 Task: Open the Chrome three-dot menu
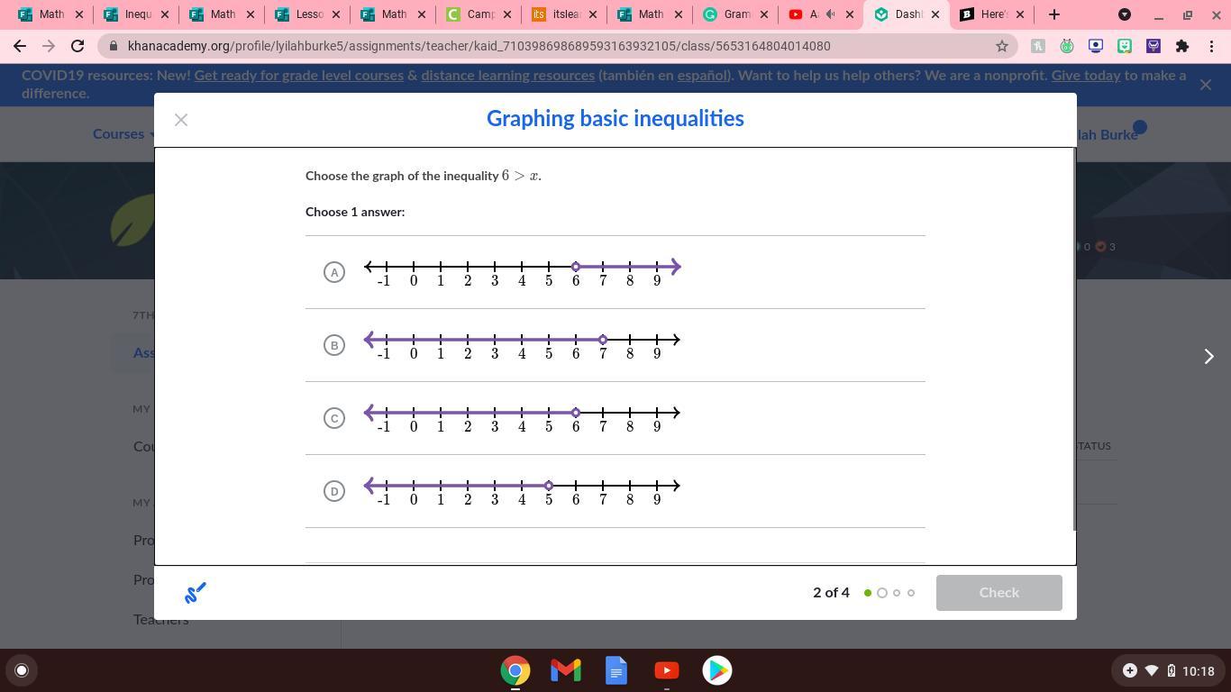click(1211, 46)
